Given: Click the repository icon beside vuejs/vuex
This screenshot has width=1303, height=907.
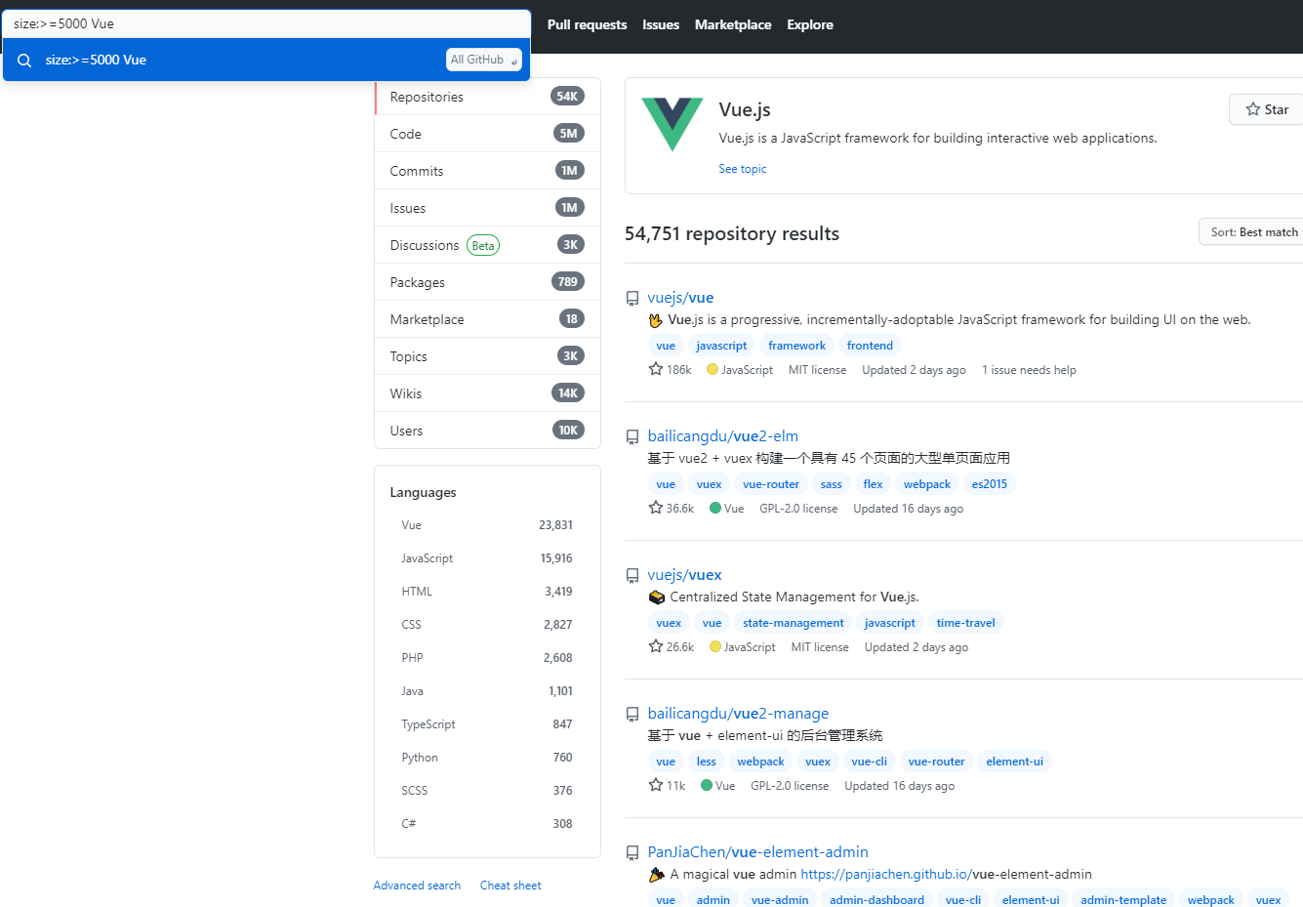Looking at the screenshot, I should 632,576.
